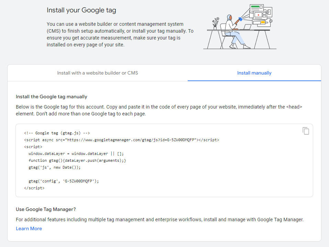Click the desk illustration image
This screenshot has height=247, width=329.
click(240, 27)
